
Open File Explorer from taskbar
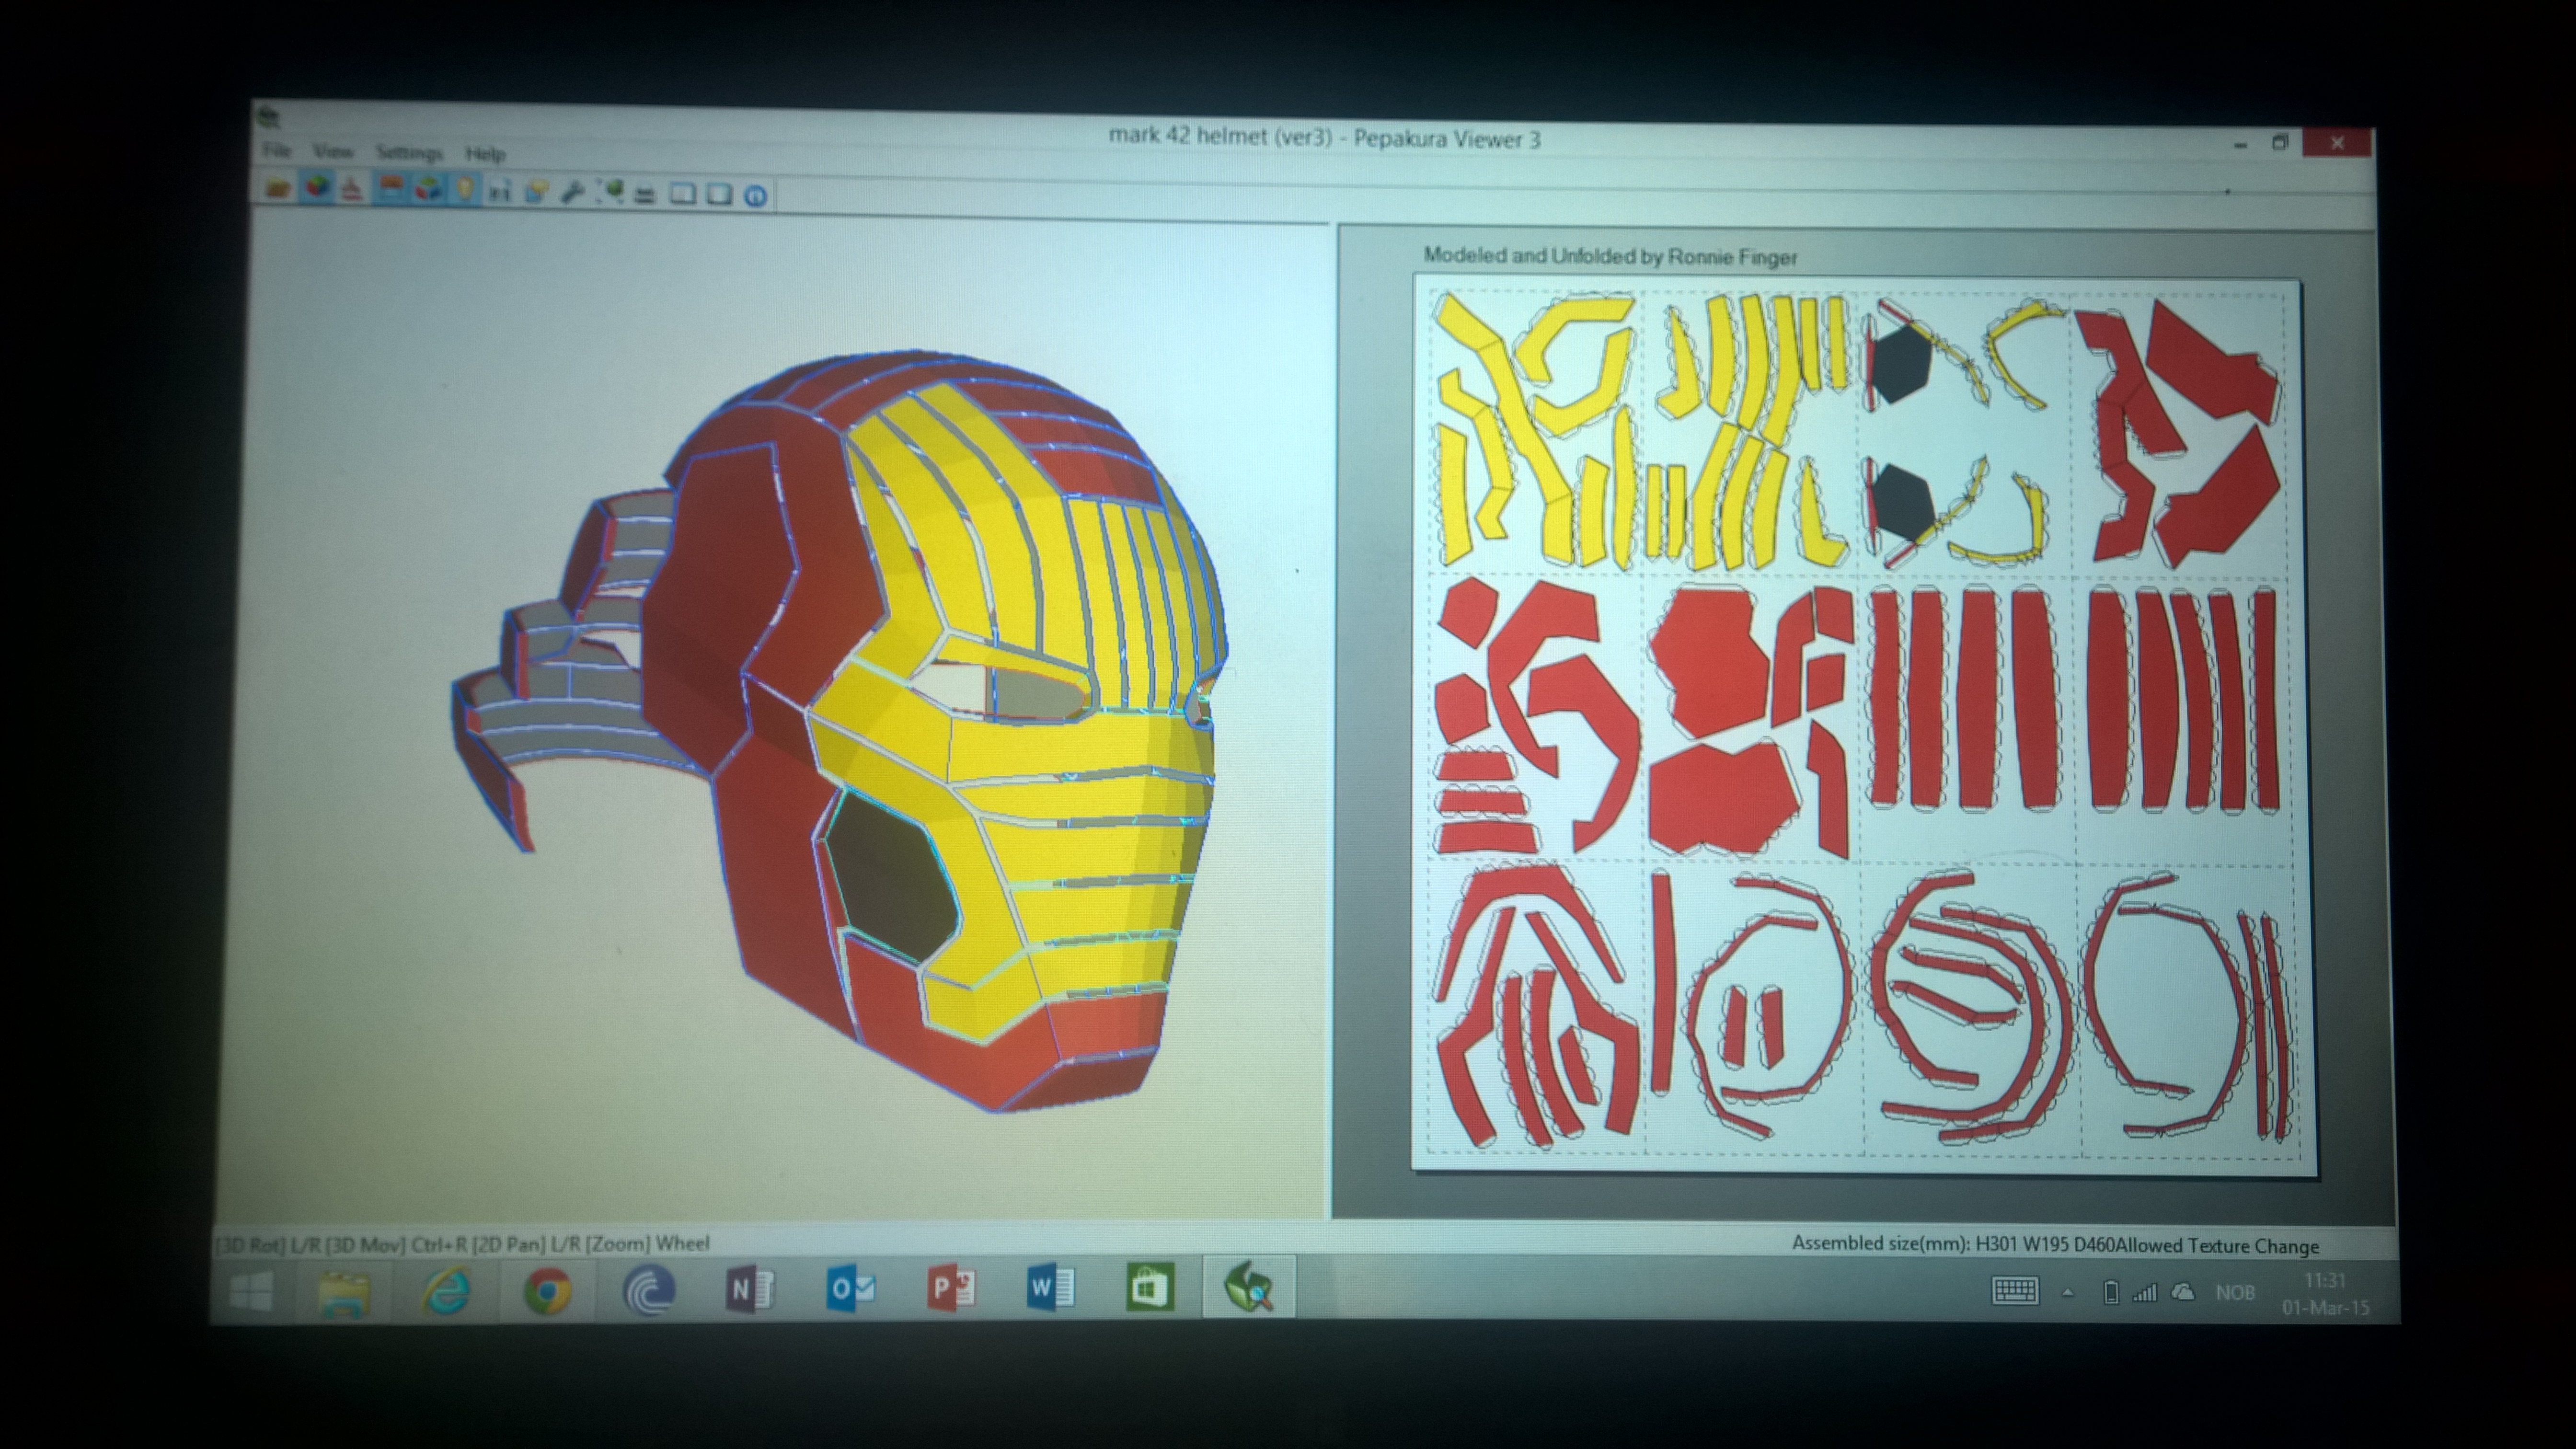tap(344, 1292)
